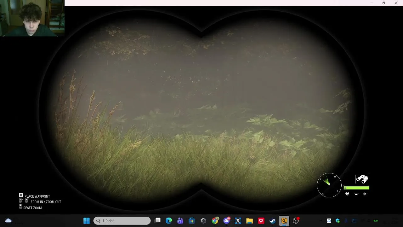This screenshot has width=403, height=227.
Task: Click the noise level speaker icon in HUD
Action: coord(365,194)
